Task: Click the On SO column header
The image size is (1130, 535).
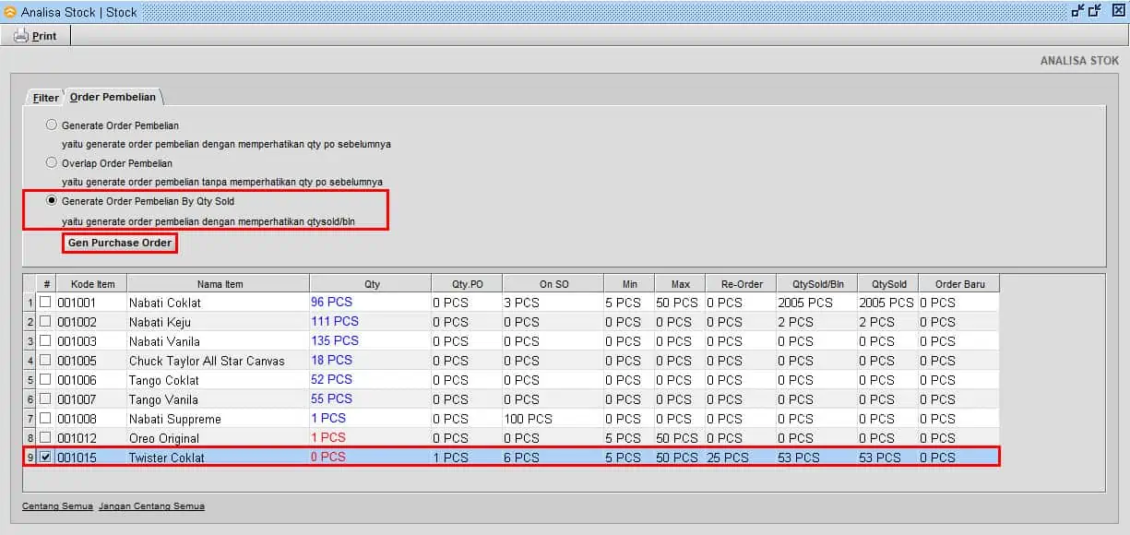Action: point(553,283)
